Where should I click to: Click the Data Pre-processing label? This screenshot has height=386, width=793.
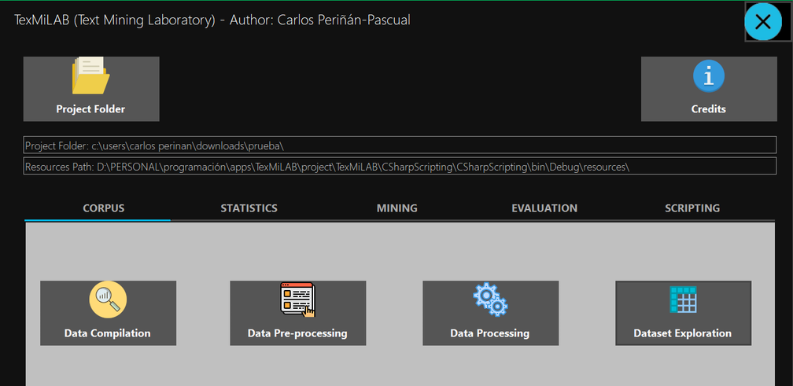[297, 333]
